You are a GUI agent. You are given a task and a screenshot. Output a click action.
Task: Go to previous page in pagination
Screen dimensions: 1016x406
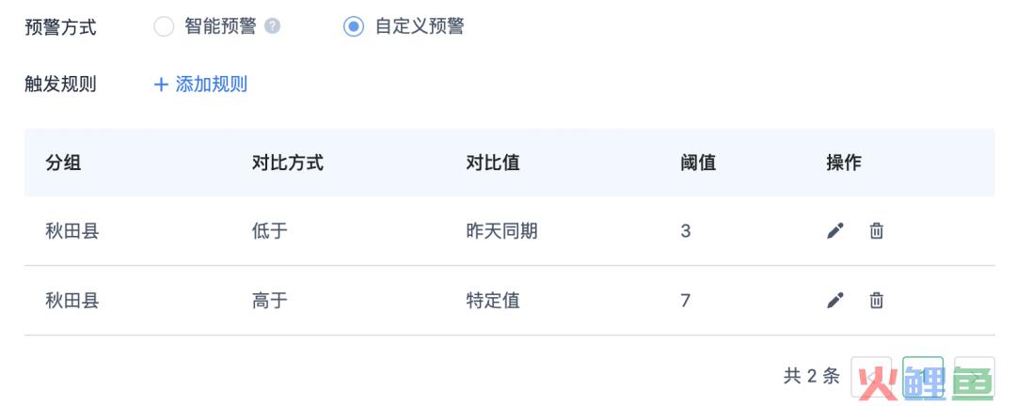click(x=871, y=376)
